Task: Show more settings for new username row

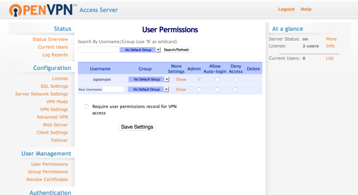Action: coord(181,89)
